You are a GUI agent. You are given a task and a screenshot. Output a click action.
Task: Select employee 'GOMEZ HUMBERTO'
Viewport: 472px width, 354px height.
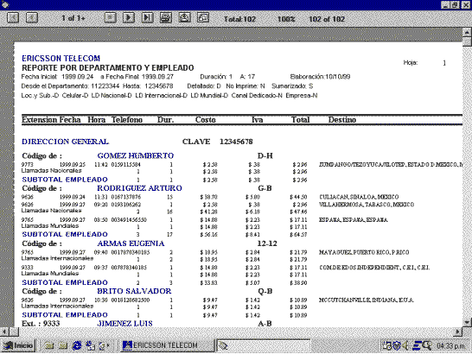136,155
